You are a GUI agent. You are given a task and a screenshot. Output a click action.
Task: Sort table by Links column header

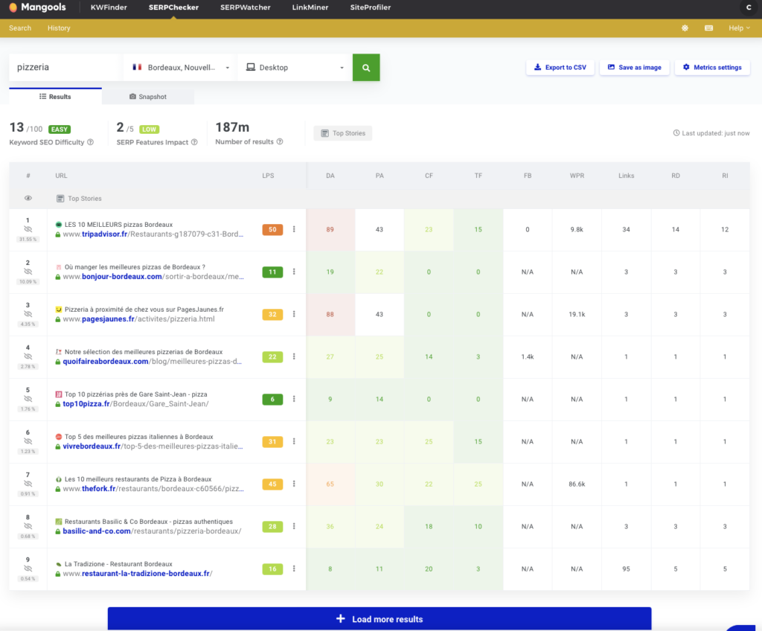(626, 176)
